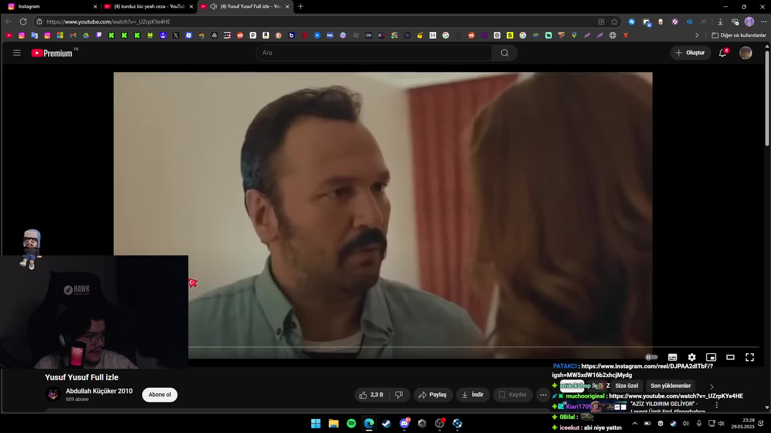Open the Netflix bookmark
Image resolution: width=771 pixels, height=433 pixels.
(304, 35)
